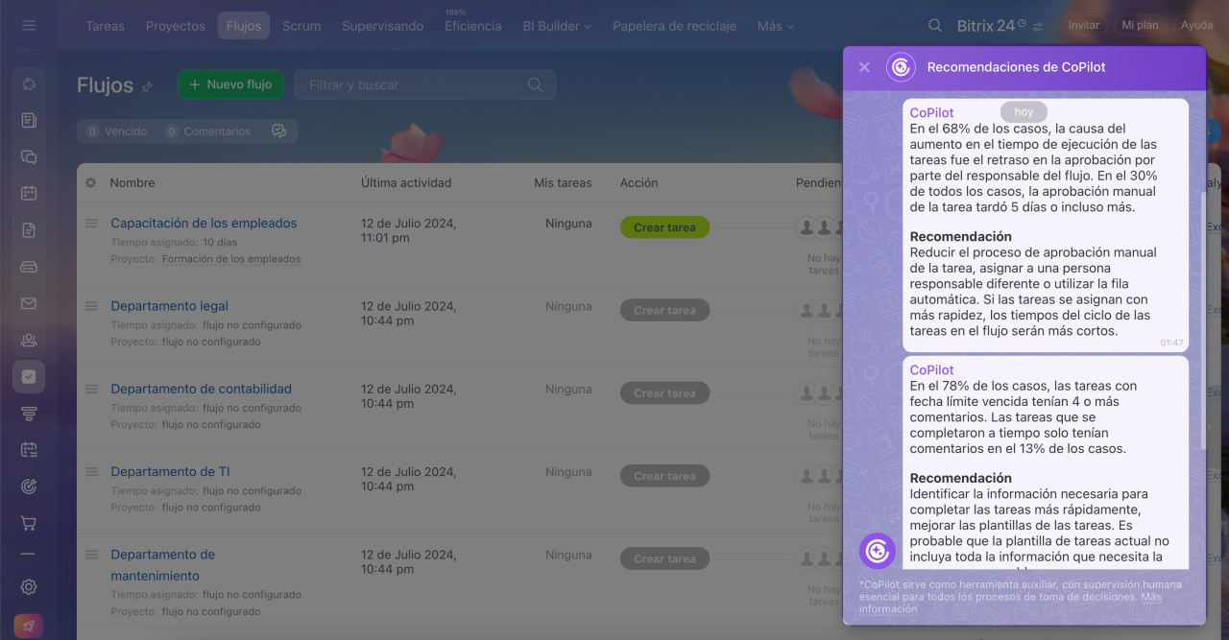The image size is (1229, 640).
Task: Toggle the Vencido counter filter
Action: coord(116,131)
